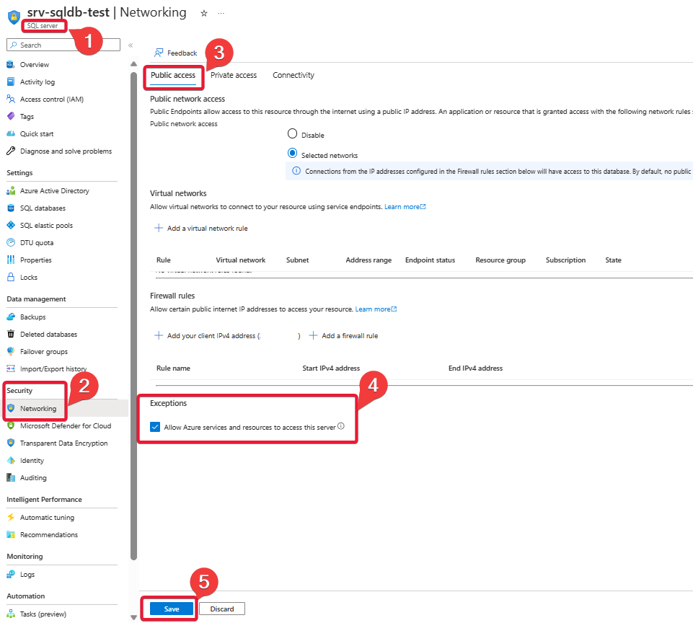This screenshot has width=693, height=623.
Task: Click the Discard button
Action: click(x=222, y=609)
